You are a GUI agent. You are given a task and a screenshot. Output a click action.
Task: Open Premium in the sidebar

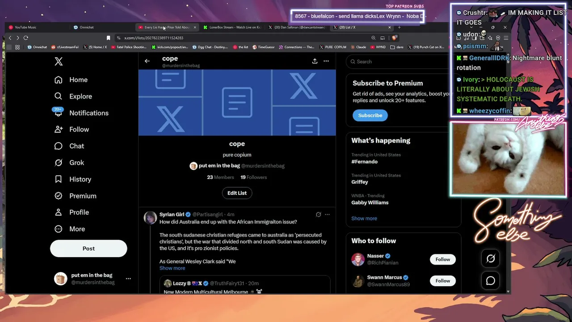click(75, 195)
